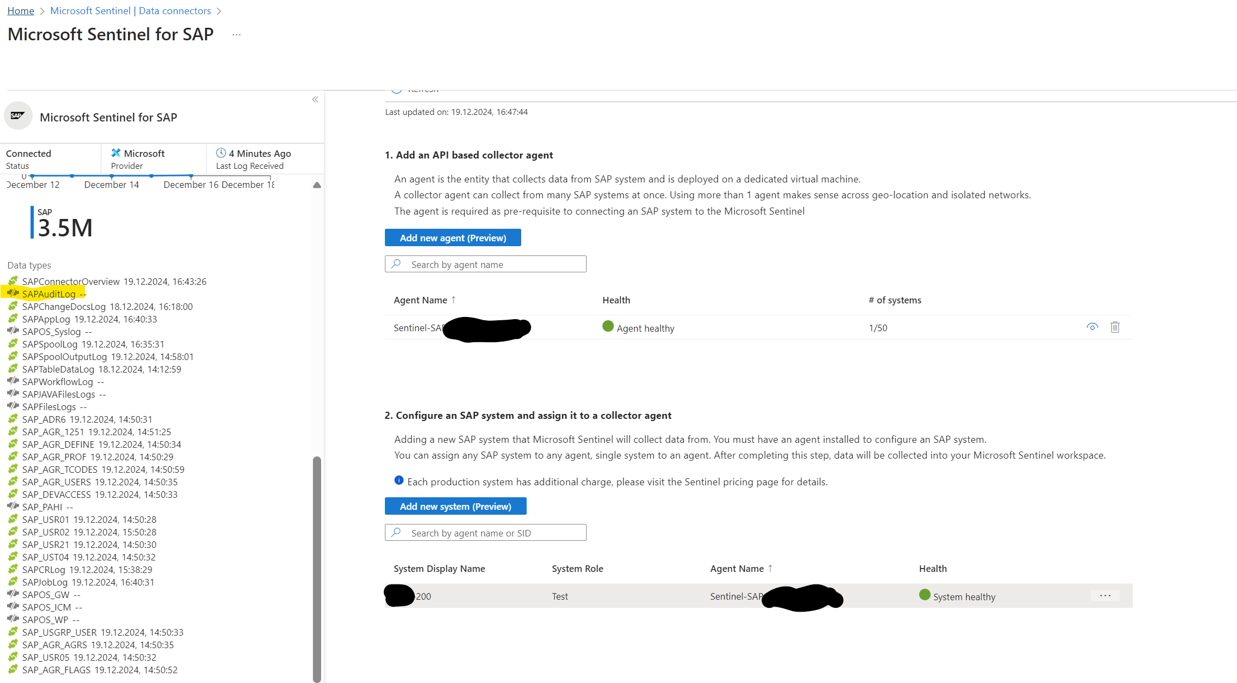Image resolution: width=1237 pixels, height=683 pixels.
Task: View agent details using the eye icon
Action: [1092, 327]
